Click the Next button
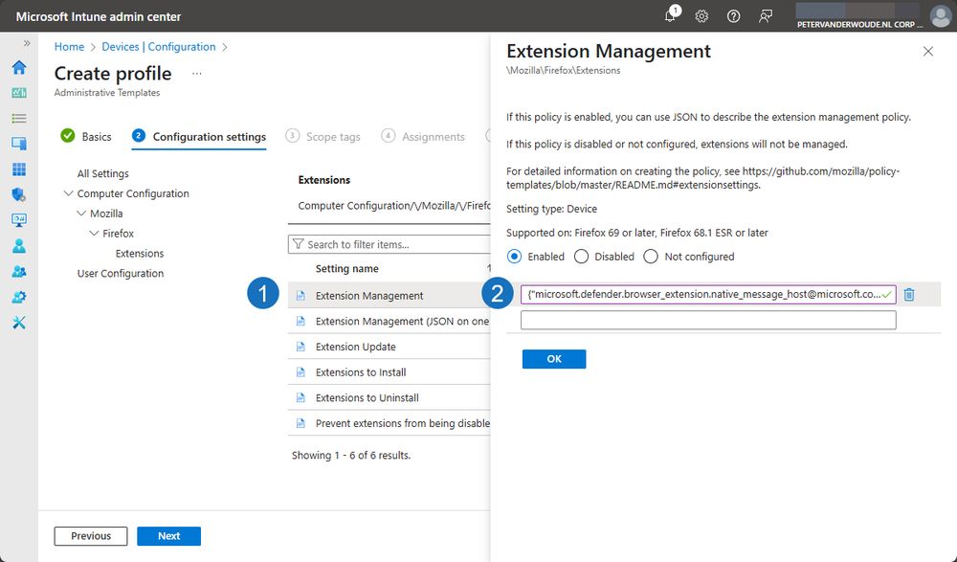 (x=169, y=536)
